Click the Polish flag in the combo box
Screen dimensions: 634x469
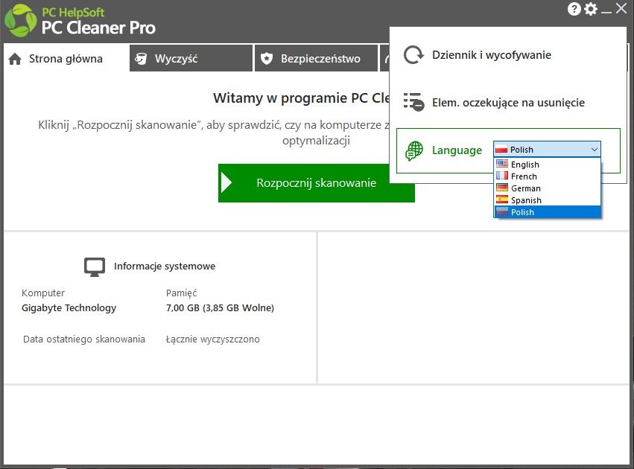tap(501, 149)
